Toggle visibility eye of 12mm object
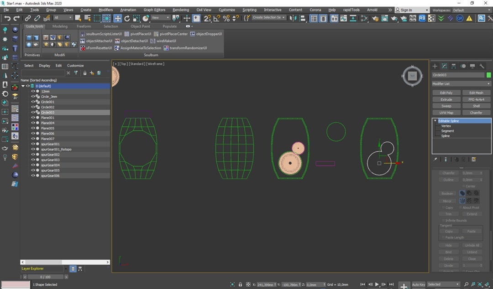Screen dimensions: 493x289 33,91
